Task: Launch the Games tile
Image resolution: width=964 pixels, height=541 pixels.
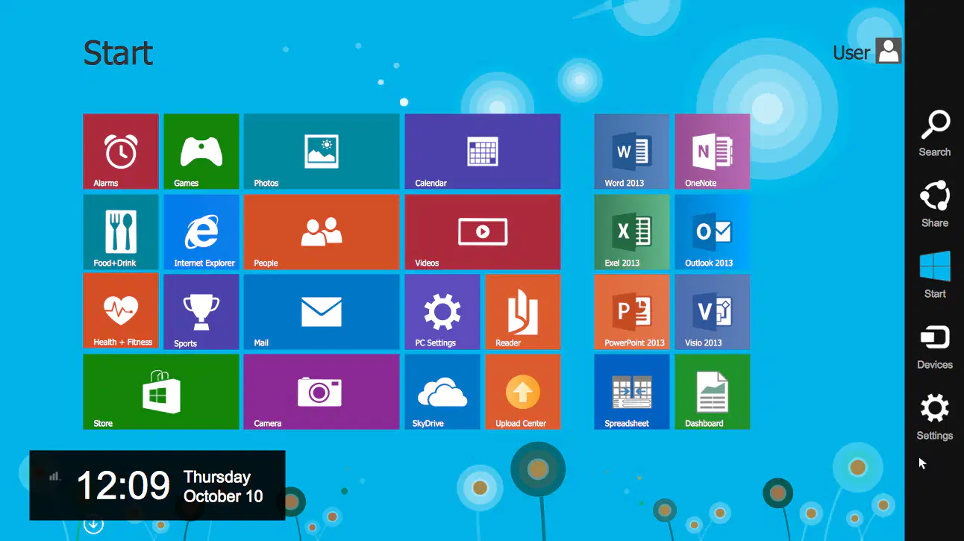Action: point(201,151)
